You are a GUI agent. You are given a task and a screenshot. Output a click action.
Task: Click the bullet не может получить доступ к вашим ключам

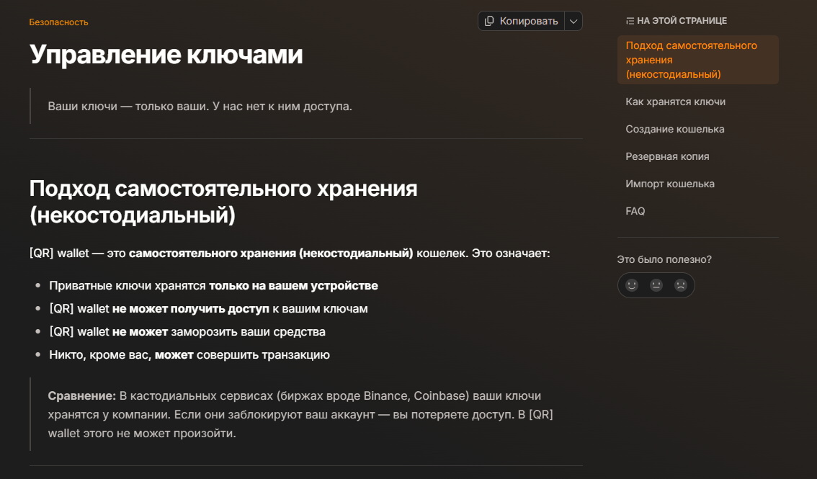coord(208,309)
